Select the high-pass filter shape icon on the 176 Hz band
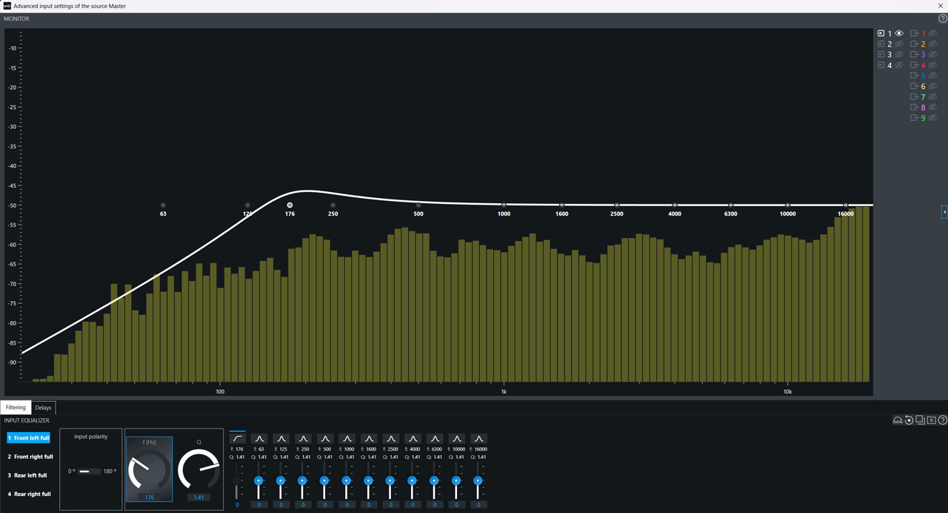 237,438
